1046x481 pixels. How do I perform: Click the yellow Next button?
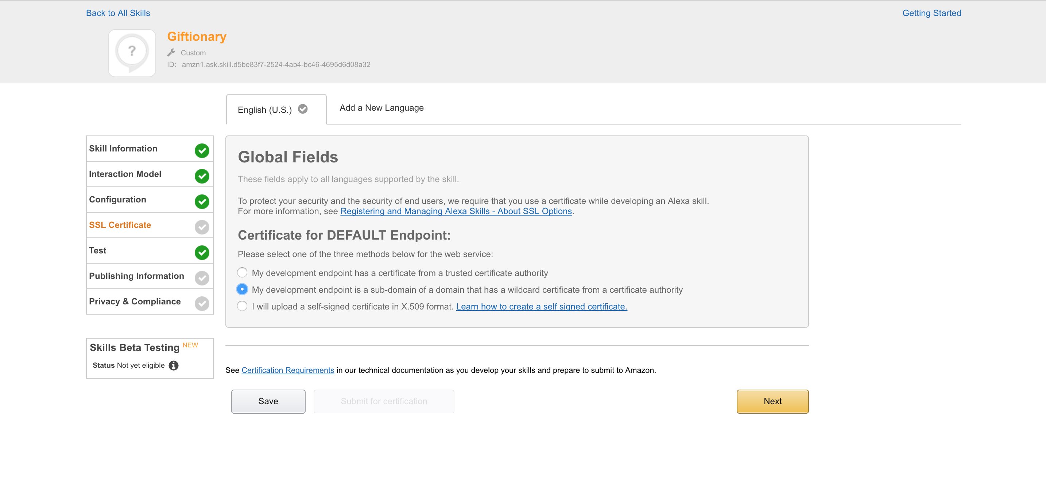[772, 401]
